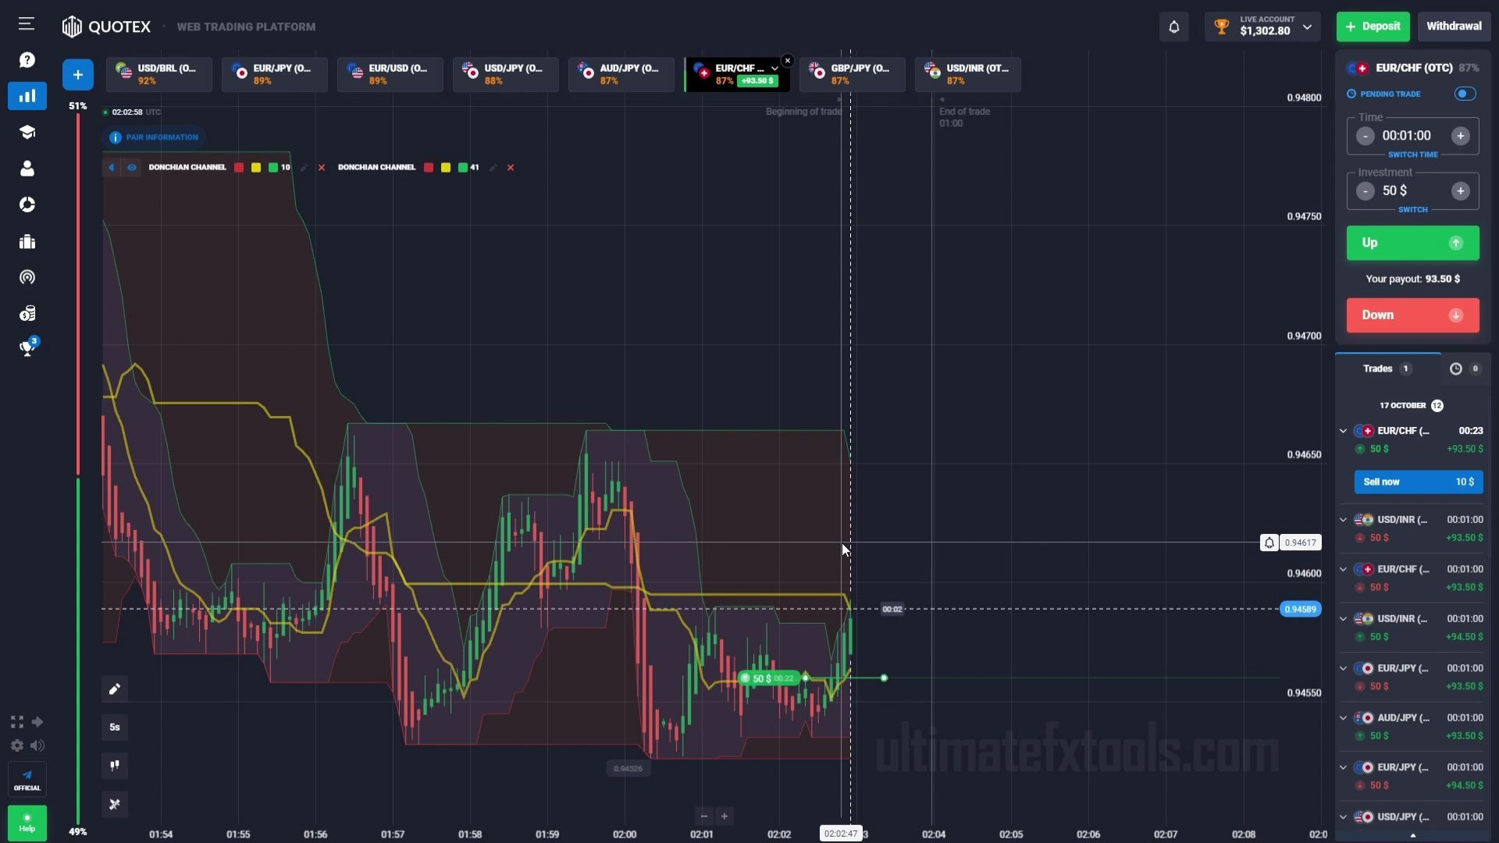1499x843 pixels.
Task: Increase investment amount with plus
Action: (1461, 191)
